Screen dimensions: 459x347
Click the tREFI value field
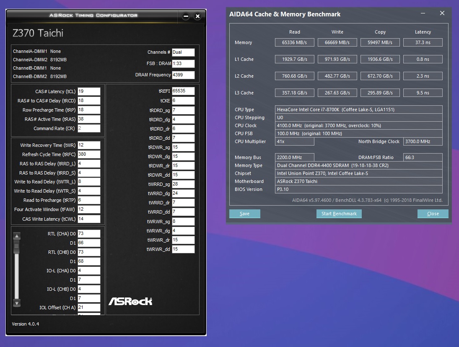[183, 91]
